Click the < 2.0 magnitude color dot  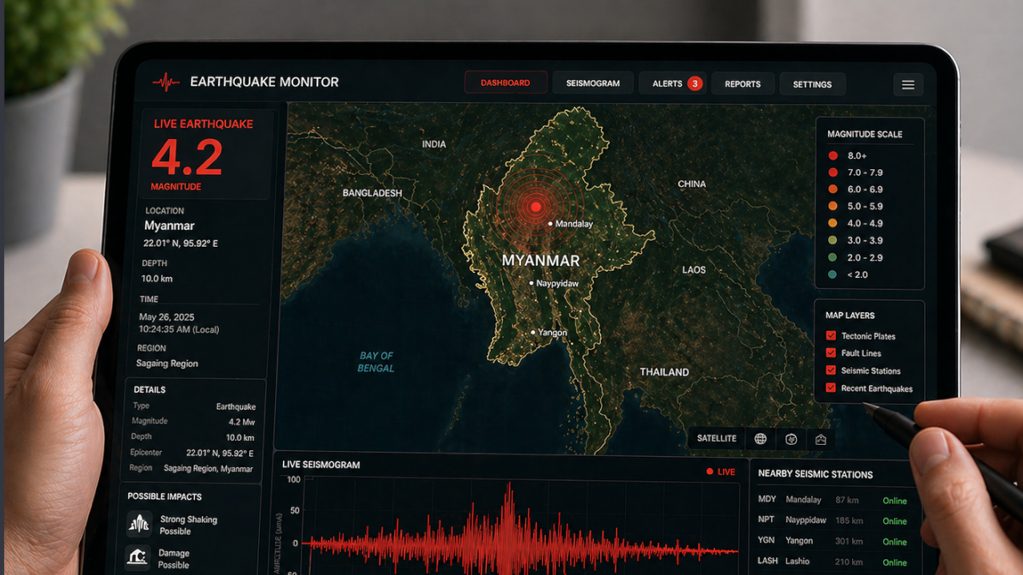(833, 275)
